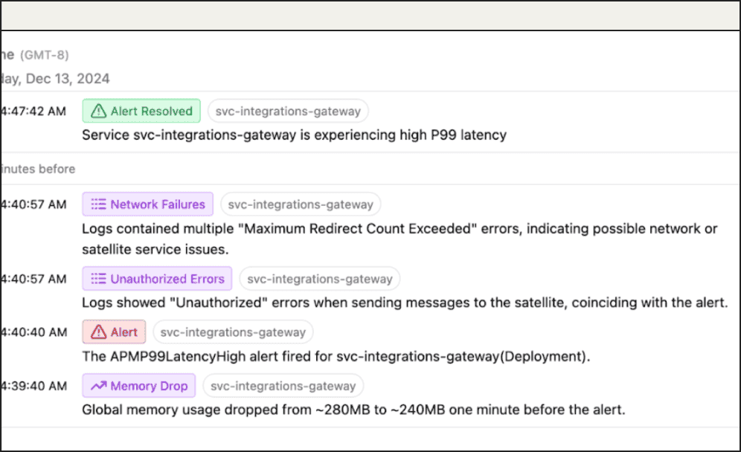741x452 pixels.
Task: Click svc-integrations-gateway tag beside red Alert badge
Action: pyautogui.click(x=233, y=332)
